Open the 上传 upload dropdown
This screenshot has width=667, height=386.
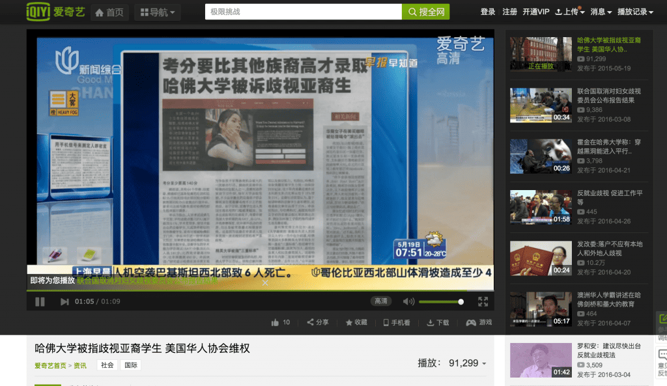pos(570,12)
